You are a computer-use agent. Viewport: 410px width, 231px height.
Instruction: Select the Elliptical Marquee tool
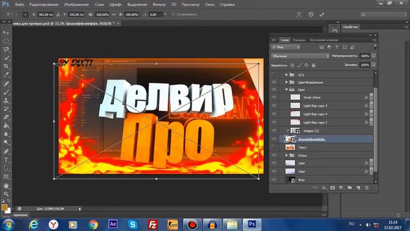6,41
